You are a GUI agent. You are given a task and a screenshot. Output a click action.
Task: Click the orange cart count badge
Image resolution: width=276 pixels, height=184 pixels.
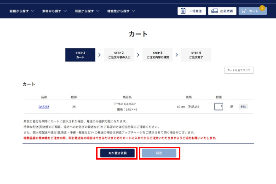[262, 7]
